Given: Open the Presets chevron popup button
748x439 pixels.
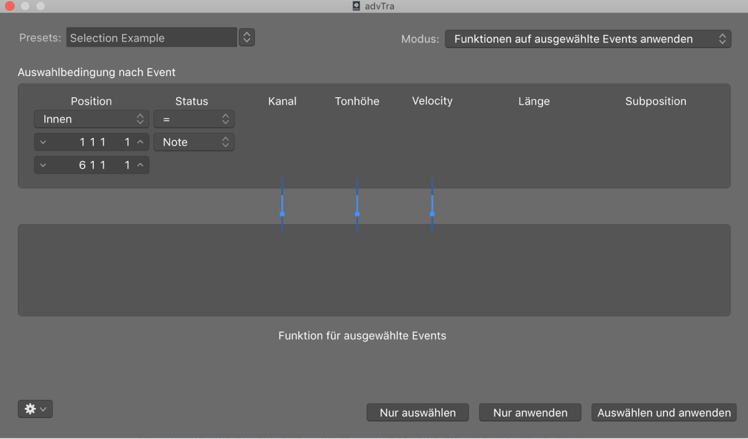Looking at the screenshot, I should point(247,37).
